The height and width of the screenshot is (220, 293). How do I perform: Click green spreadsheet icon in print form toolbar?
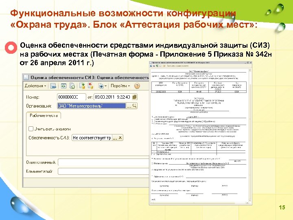click(x=157, y=66)
